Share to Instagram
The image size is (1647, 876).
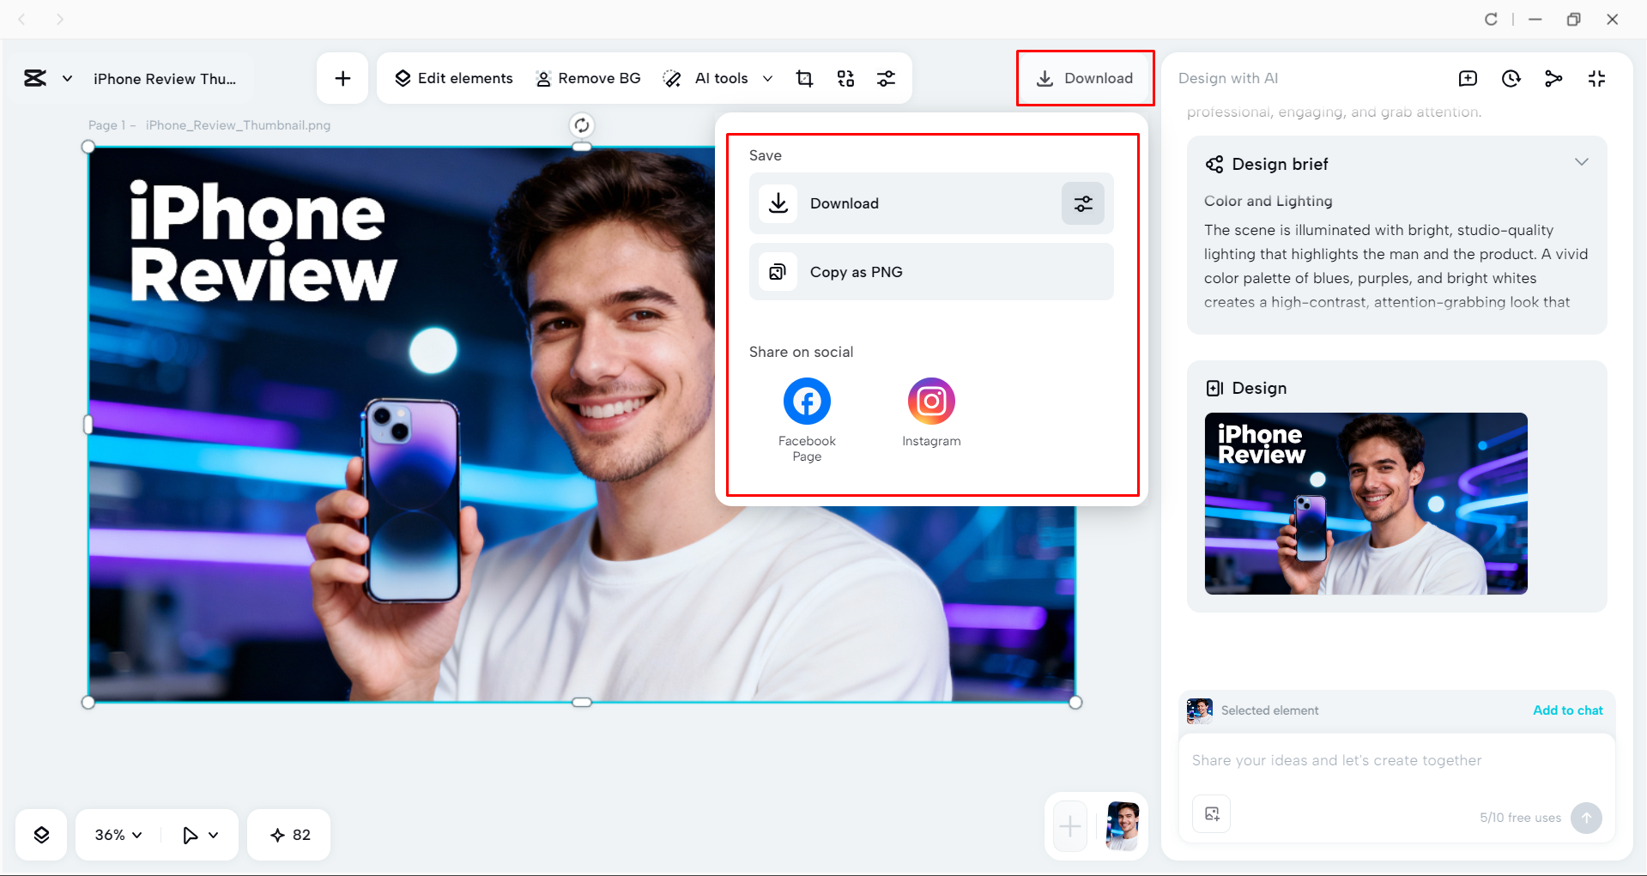931,413
